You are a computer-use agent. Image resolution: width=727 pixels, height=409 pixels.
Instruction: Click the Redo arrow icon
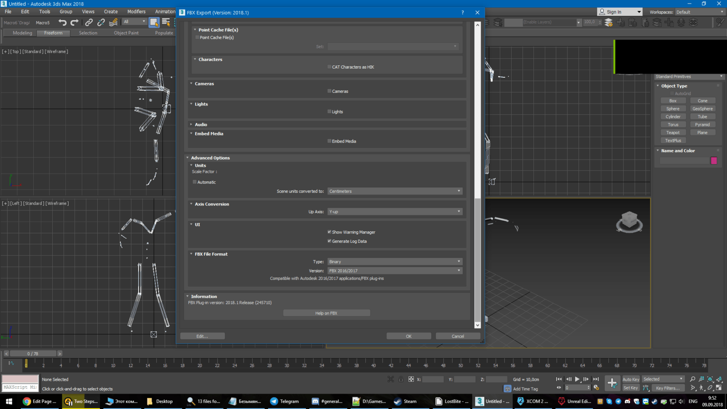tap(75, 22)
